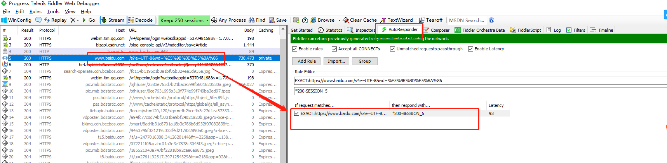Click the Import... button
Screen dimensions: 667x163
(x=336, y=61)
